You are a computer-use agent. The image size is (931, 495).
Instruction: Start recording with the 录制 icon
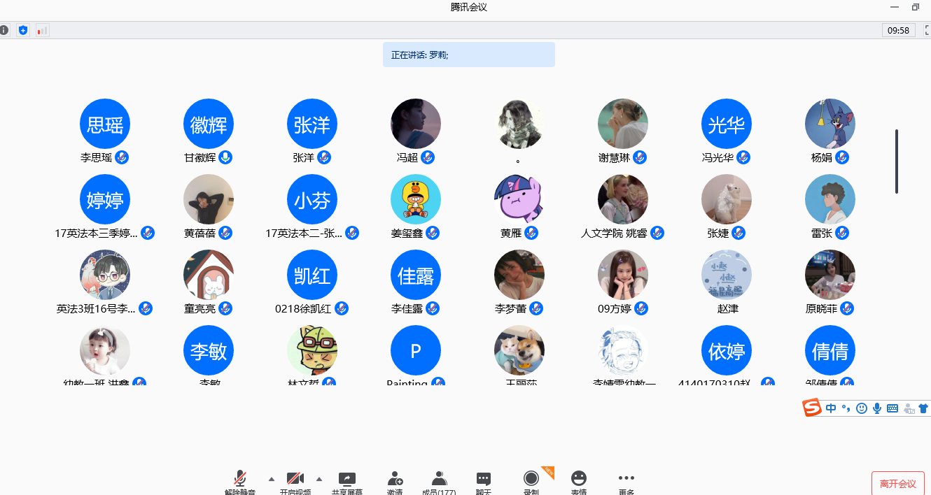(x=531, y=479)
